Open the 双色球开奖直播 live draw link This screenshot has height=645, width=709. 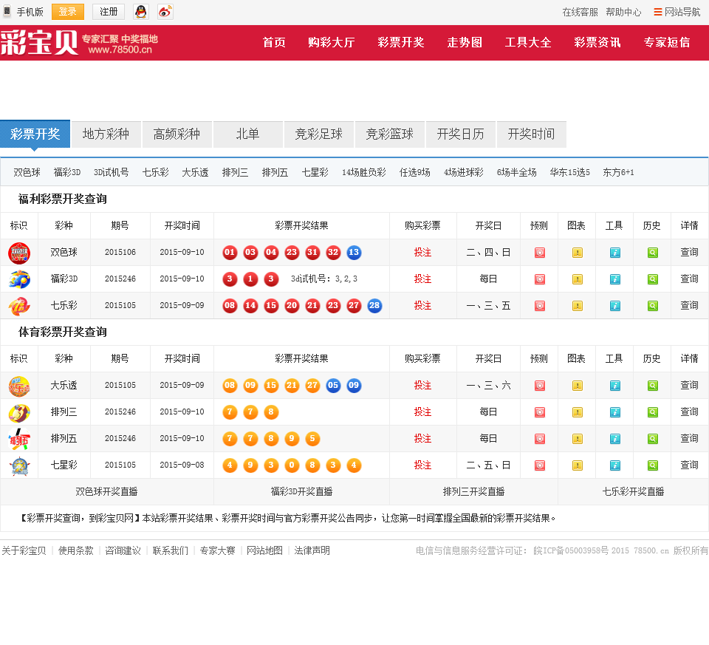(x=106, y=492)
